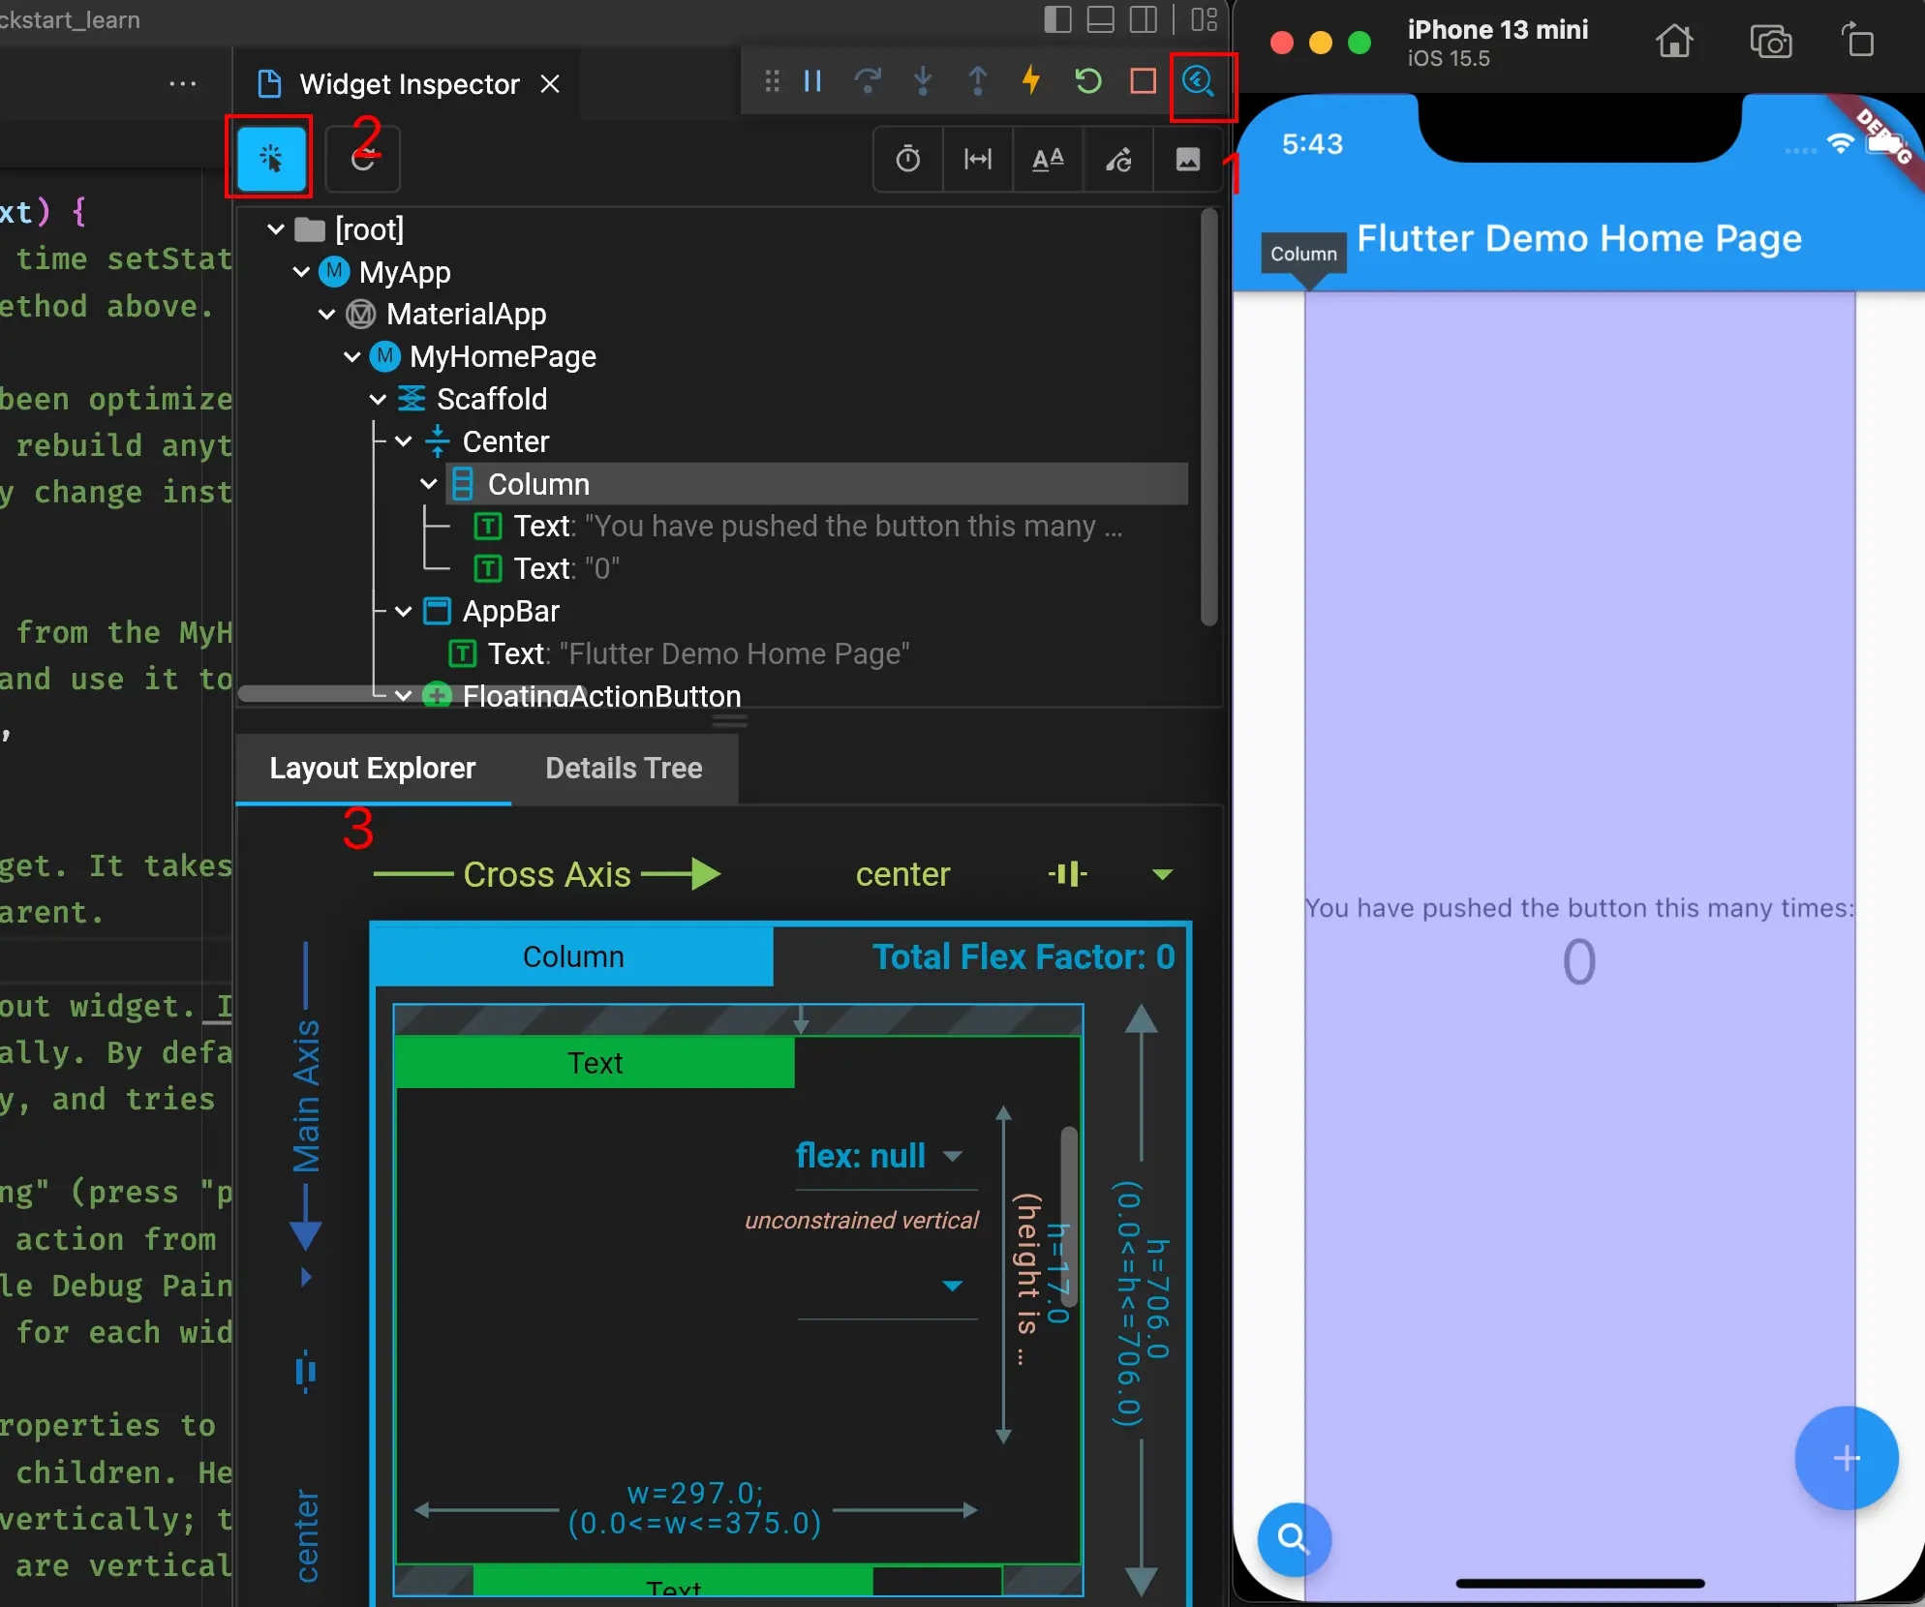The image size is (1925, 1607).
Task: Click the refresh tree icon
Action: point(363,159)
